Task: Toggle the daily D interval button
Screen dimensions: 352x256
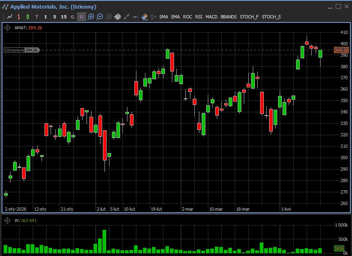Action: coord(82,17)
